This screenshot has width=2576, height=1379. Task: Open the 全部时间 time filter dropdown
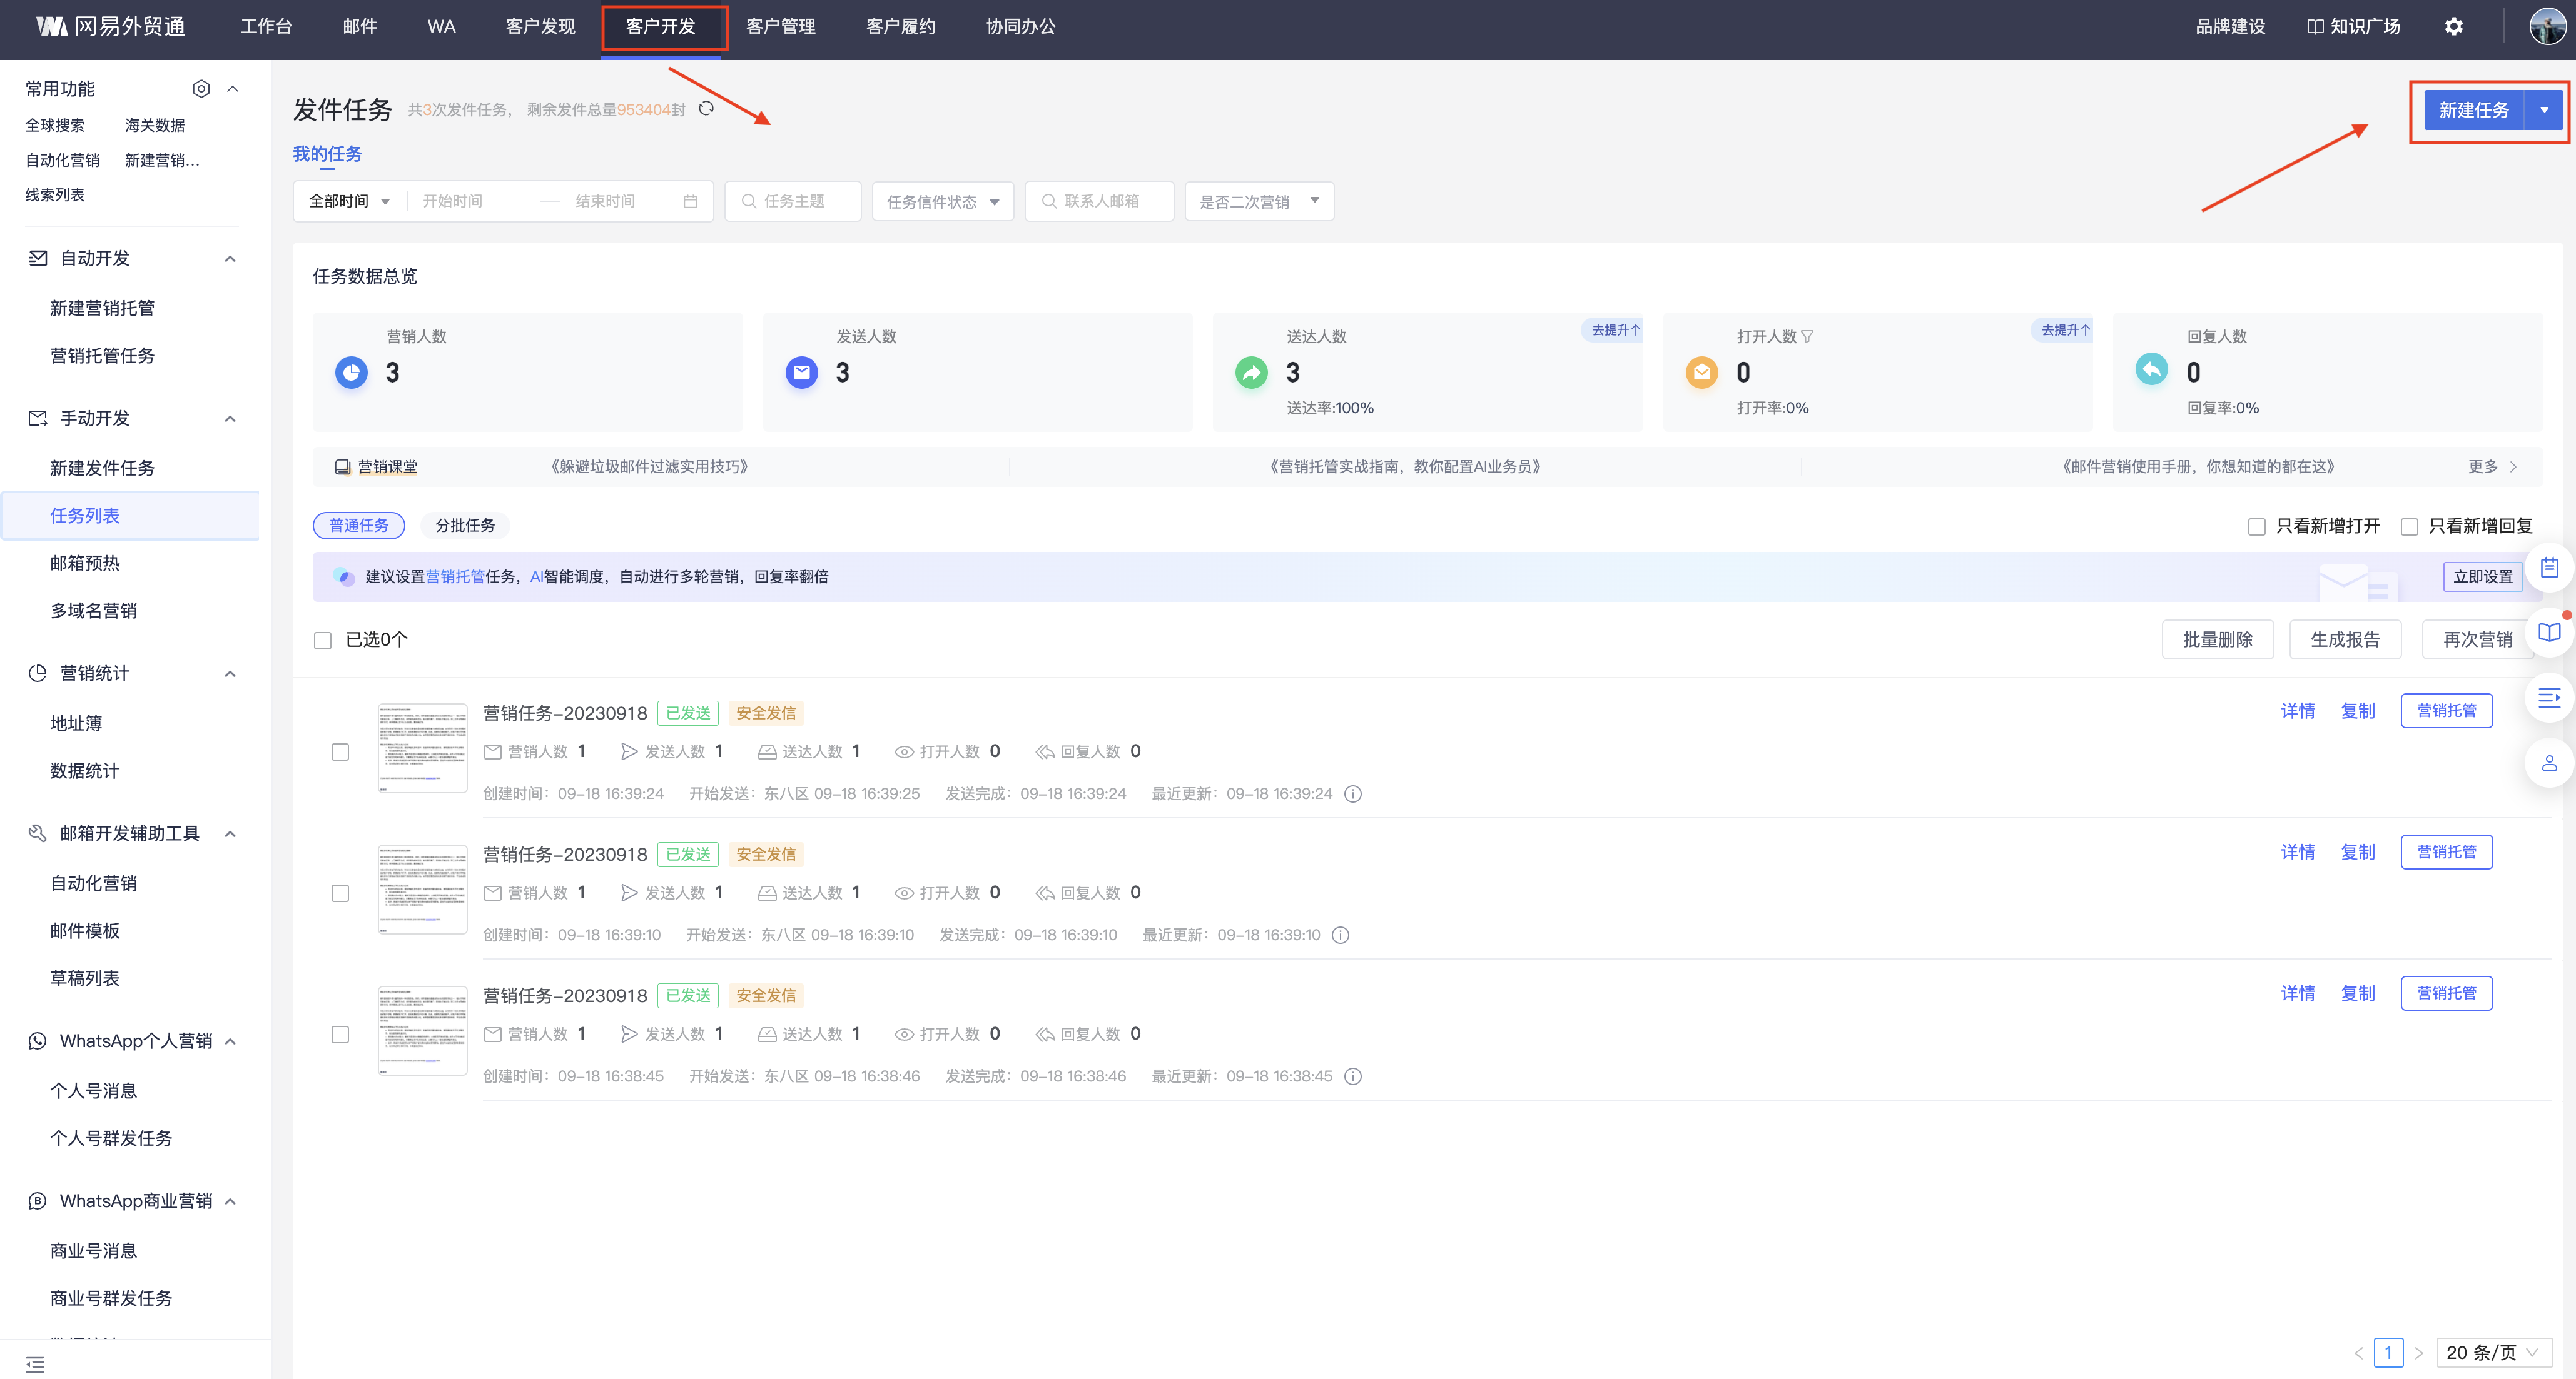(x=347, y=201)
